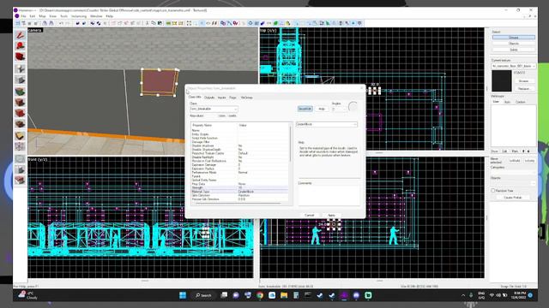This screenshot has width=549, height=308.
Task: Open File Explorer from the taskbar
Action: point(284,295)
